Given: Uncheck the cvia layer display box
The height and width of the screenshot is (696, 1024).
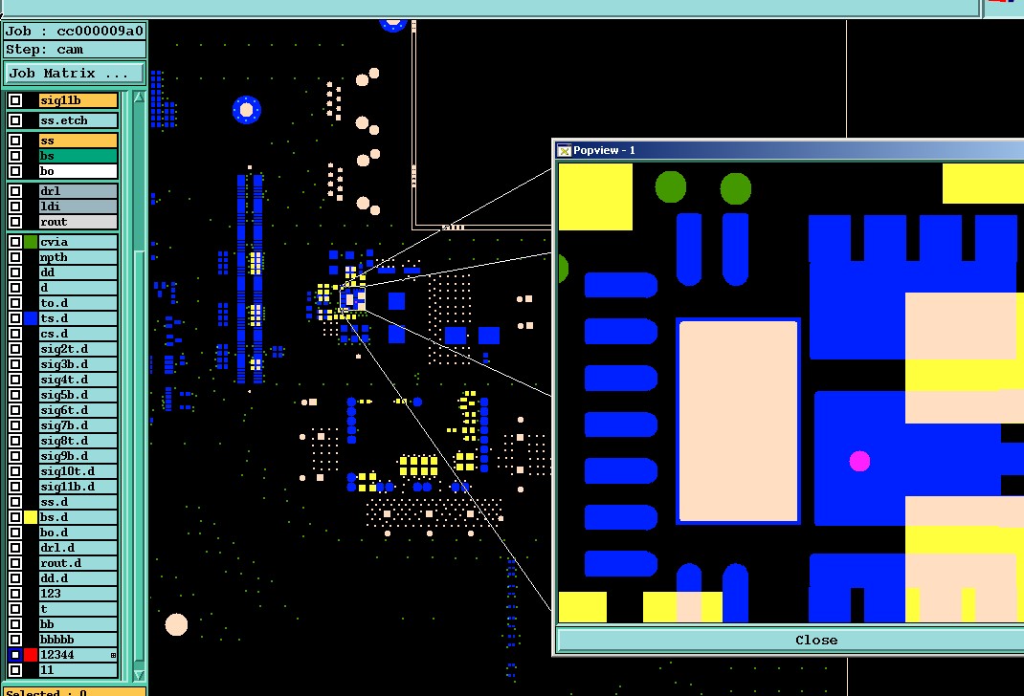Looking at the screenshot, I should click(15, 242).
